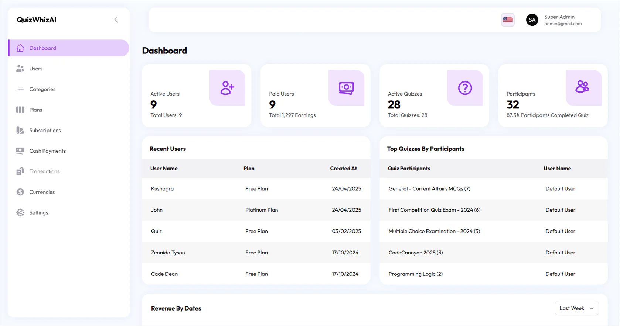Screen dimensions: 620x326
Task: Click the Users people icon in sidebar
Action: [x=20, y=69]
